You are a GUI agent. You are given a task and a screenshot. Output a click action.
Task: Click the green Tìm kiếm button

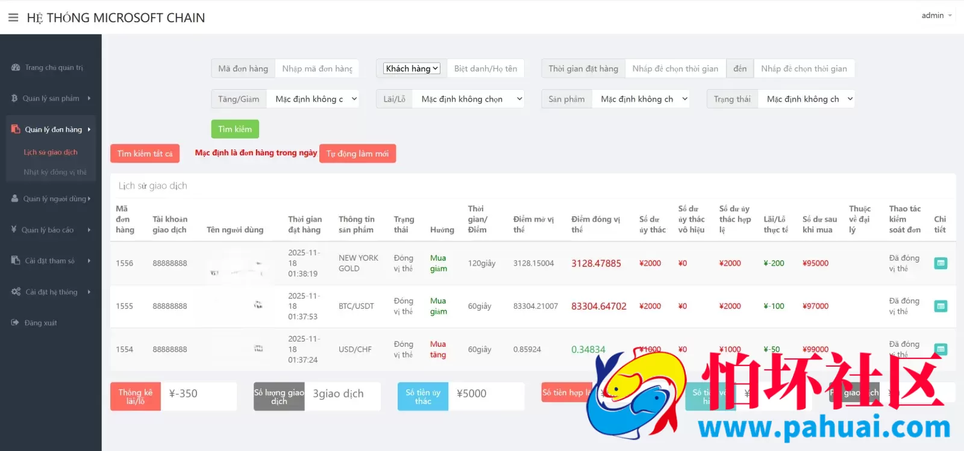[x=235, y=129]
